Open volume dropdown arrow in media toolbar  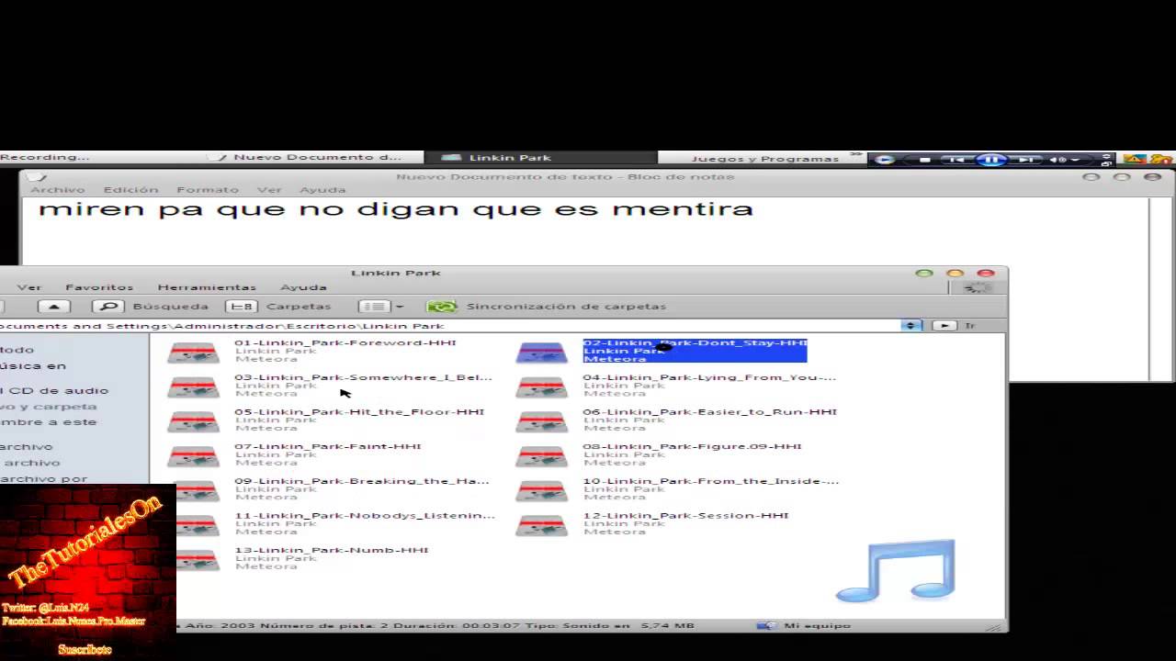tap(1075, 160)
